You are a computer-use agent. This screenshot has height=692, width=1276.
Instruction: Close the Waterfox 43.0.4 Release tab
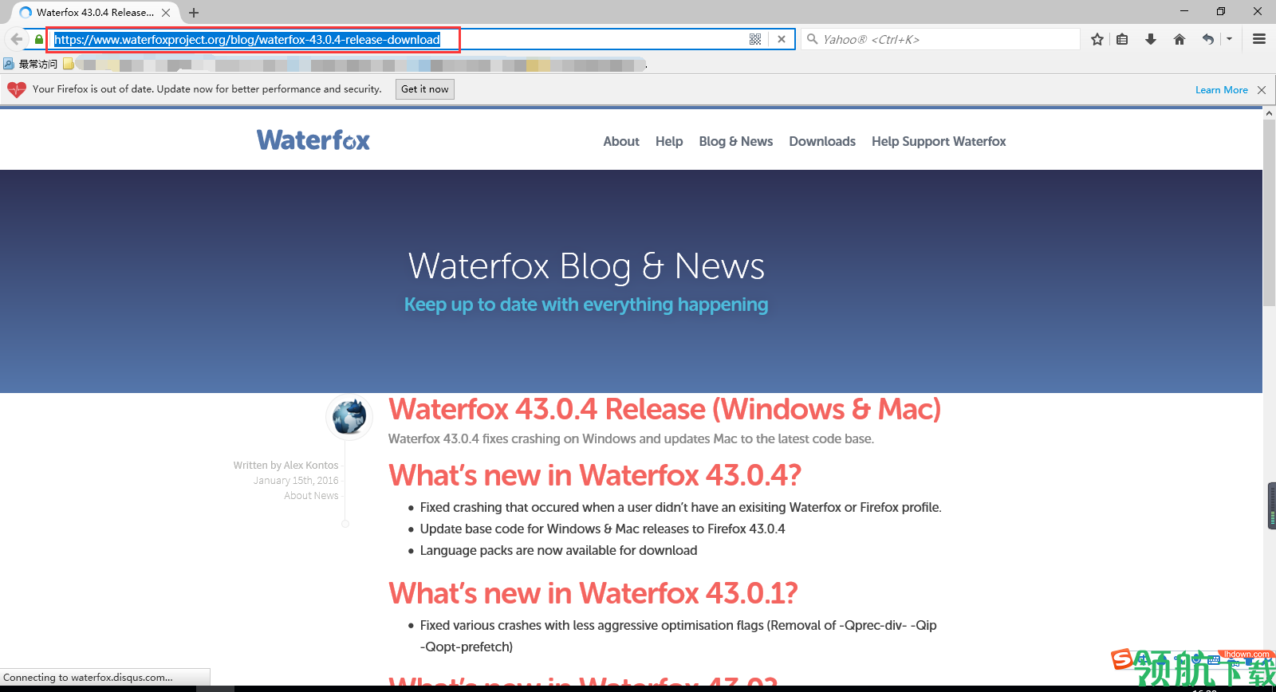[x=166, y=13]
